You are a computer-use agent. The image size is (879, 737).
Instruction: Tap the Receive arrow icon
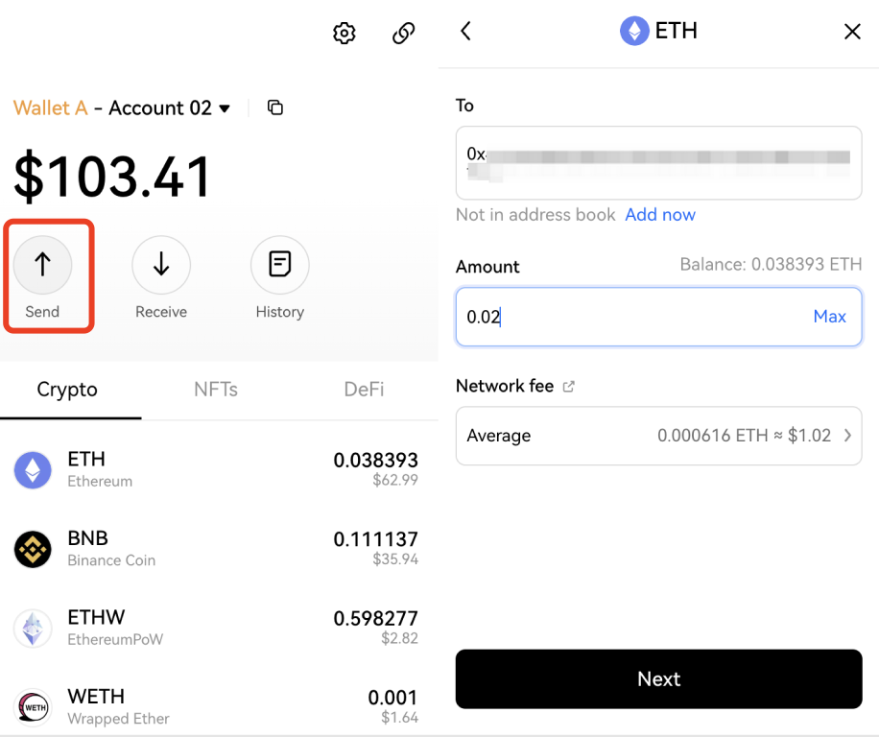tap(161, 265)
